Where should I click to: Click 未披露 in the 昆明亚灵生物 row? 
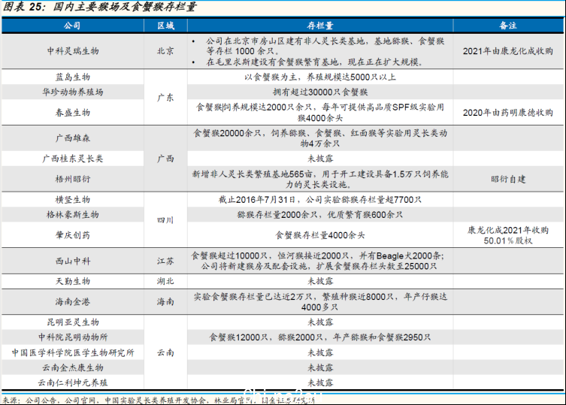[x=320, y=322]
